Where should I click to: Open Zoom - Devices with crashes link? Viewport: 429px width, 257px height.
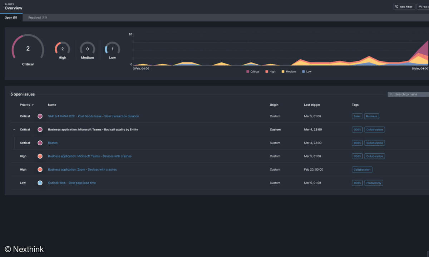pyautogui.click(x=82, y=170)
